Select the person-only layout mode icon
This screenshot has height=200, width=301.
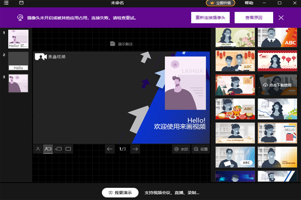click(x=38, y=149)
